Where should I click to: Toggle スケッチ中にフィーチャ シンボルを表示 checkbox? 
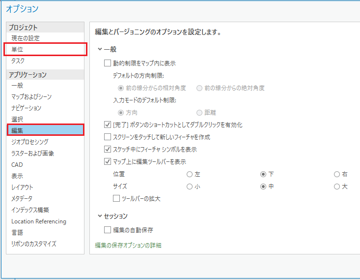(108, 149)
